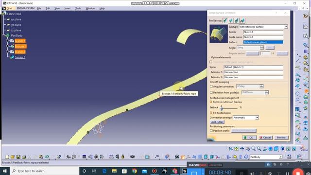This screenshot has height=175, width=311.
Task: Click the grid Work on Support icon
Action: tap(306, 51)
